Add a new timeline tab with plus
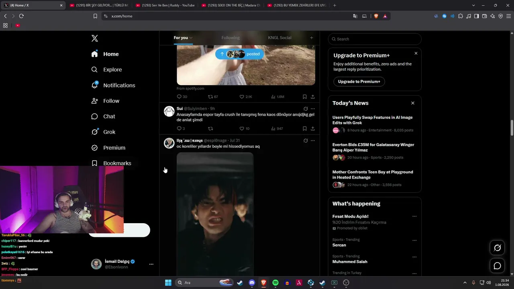This screenshot has width=514, height=289. pyautogui.click(x=311, y=38)
